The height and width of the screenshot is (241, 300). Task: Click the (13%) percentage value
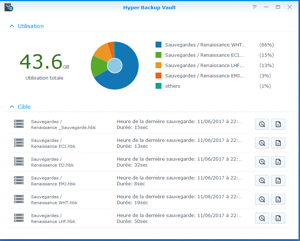point(266,66)
